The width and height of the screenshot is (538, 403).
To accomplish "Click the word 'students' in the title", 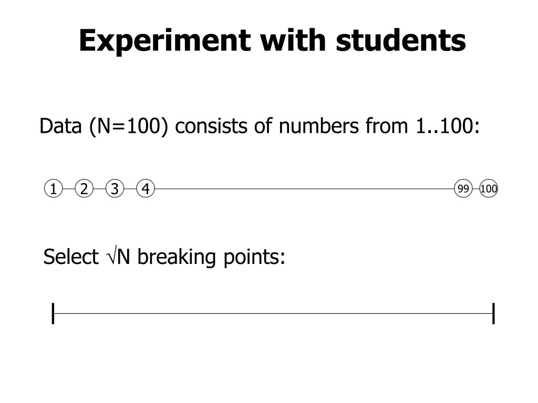I will coord(401,40).
